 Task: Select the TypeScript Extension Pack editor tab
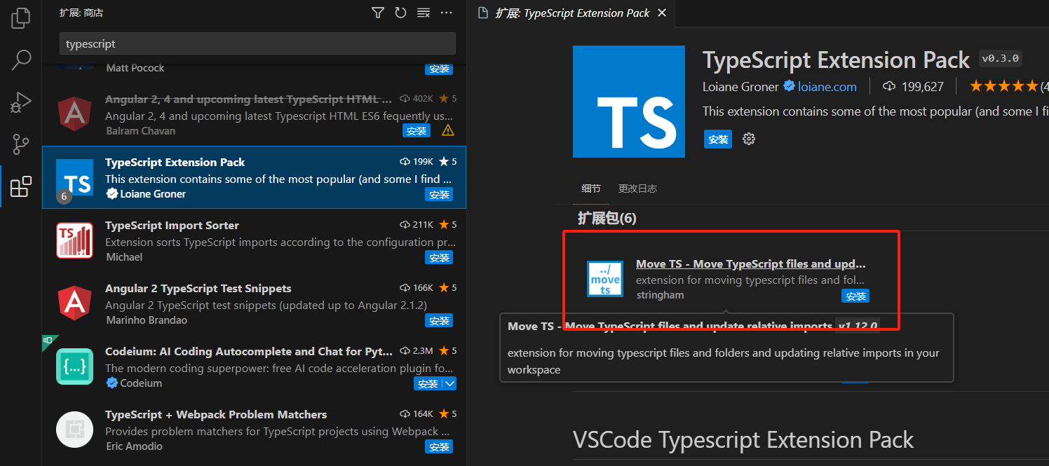(573, 13)
